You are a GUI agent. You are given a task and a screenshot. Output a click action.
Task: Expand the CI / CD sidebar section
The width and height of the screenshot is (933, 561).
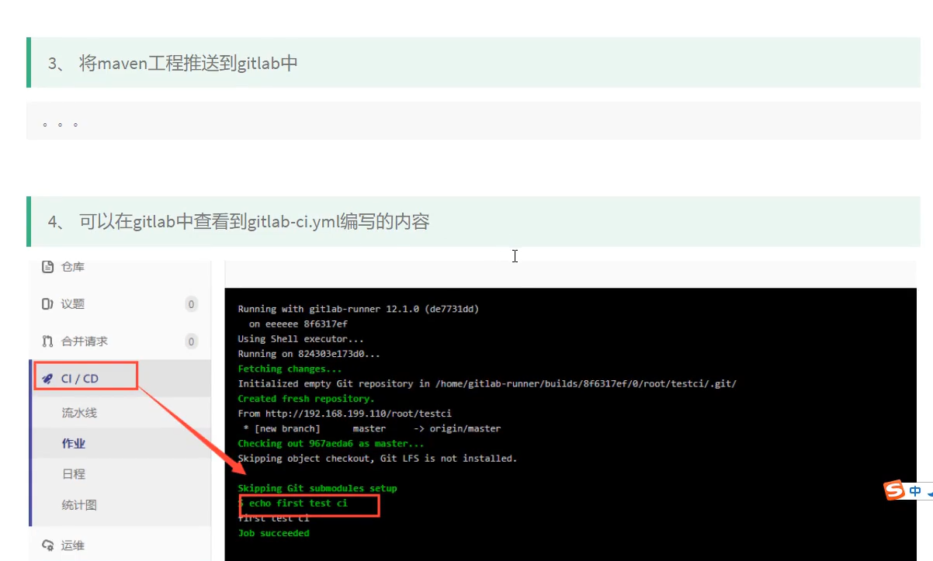click(80, 379)
